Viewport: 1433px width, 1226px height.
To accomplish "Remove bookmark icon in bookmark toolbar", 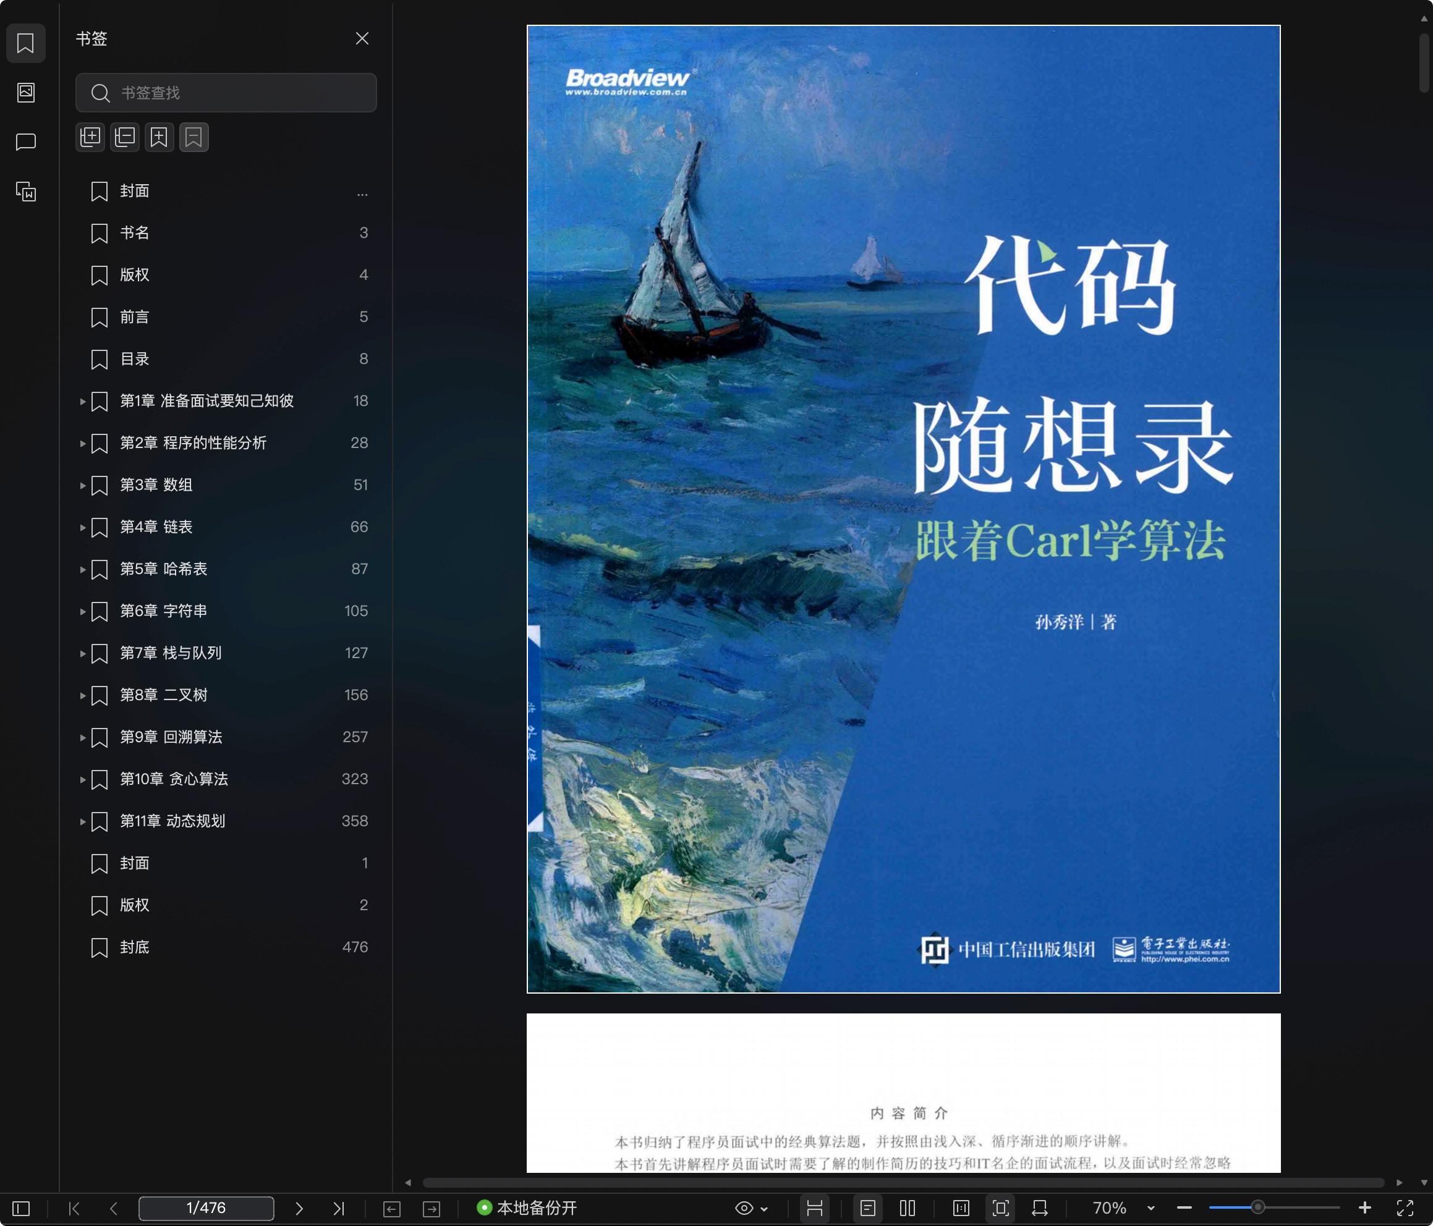I will [193, 137].
